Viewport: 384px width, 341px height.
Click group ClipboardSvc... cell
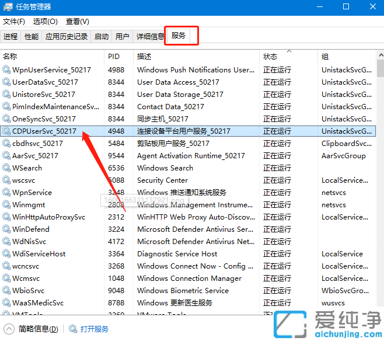[x=347, y=144]
